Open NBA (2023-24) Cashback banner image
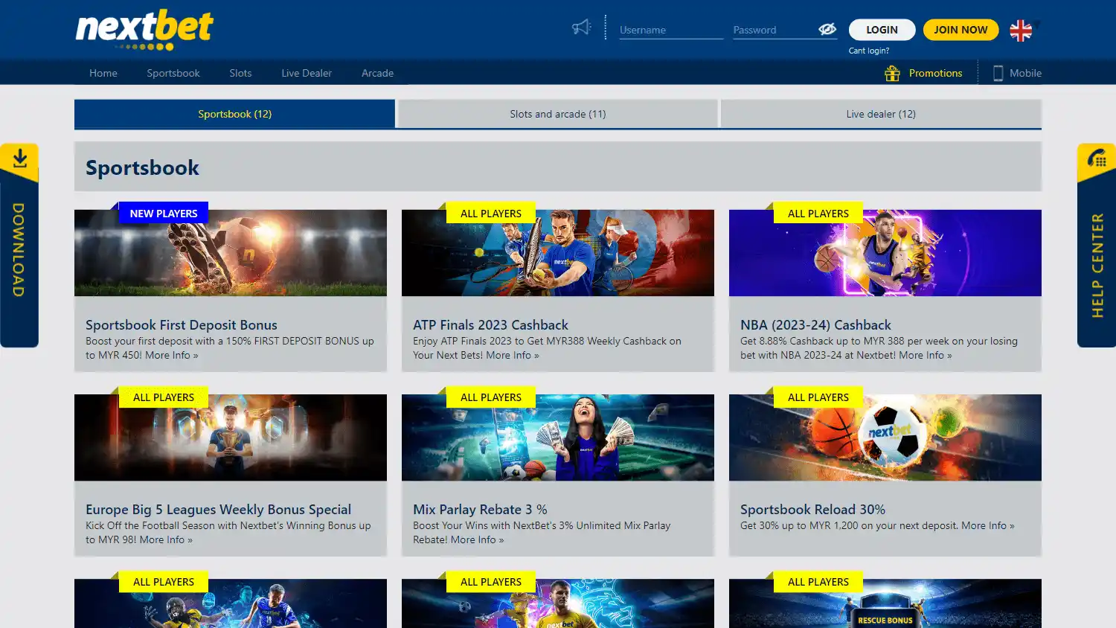The height and width of the screenshot is (628, 1116). point(885,253)
